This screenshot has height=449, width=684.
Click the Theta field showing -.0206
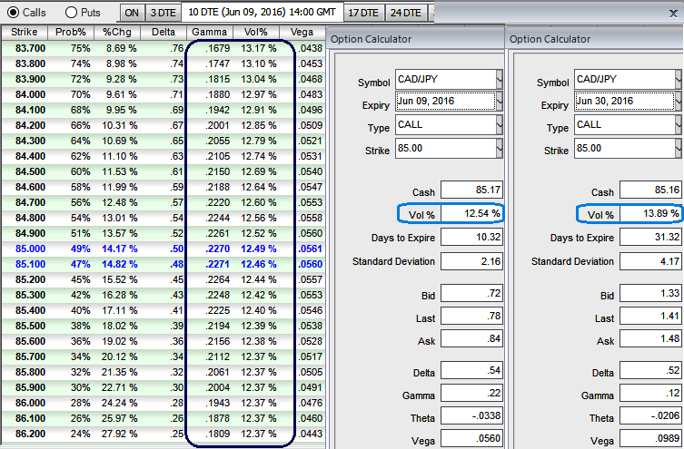pyautogui.click(x=650, y=415)
